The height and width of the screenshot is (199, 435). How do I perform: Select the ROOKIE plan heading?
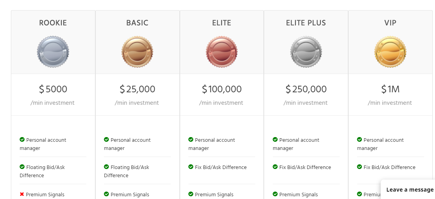coord(53,23)
